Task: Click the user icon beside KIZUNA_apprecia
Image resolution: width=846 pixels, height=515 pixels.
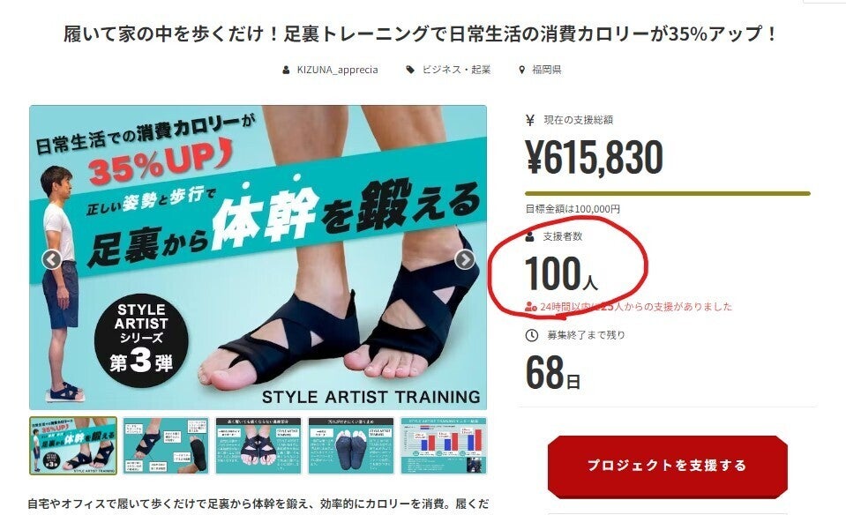Action: pos(286,70)
